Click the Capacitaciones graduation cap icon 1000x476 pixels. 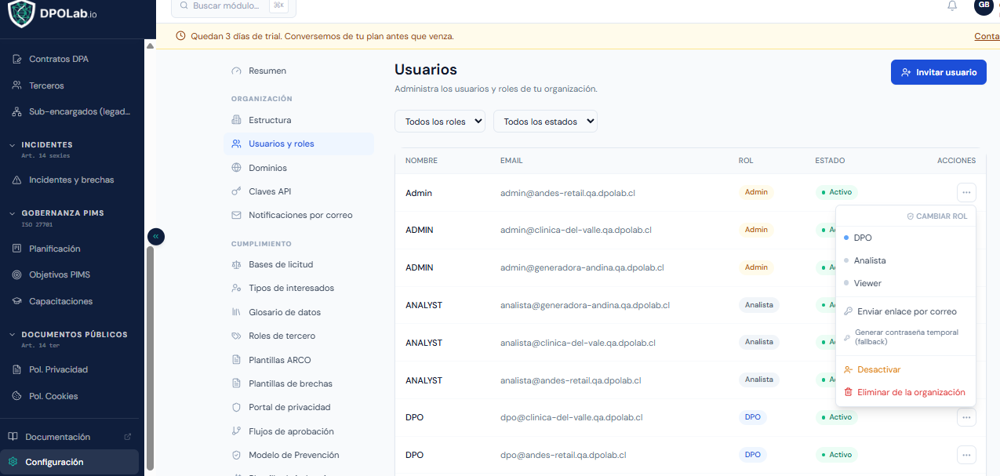[x=17, y=301]
